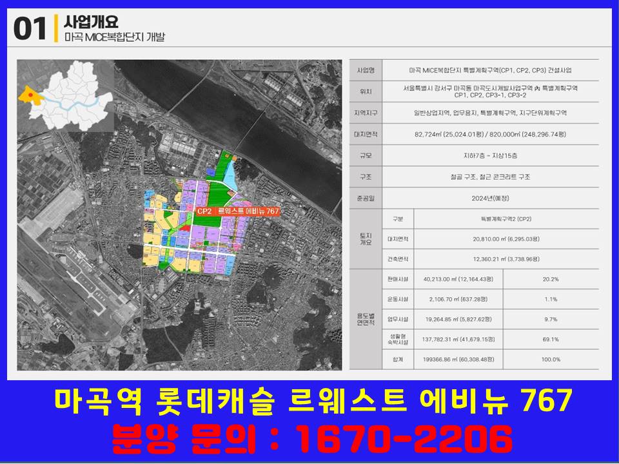Image resolution: width=619 pixels, height=464 pixels.
Task: Click the value "19,264.85 ㎡ (5,827.62평)"
Action: click(458, 319)
